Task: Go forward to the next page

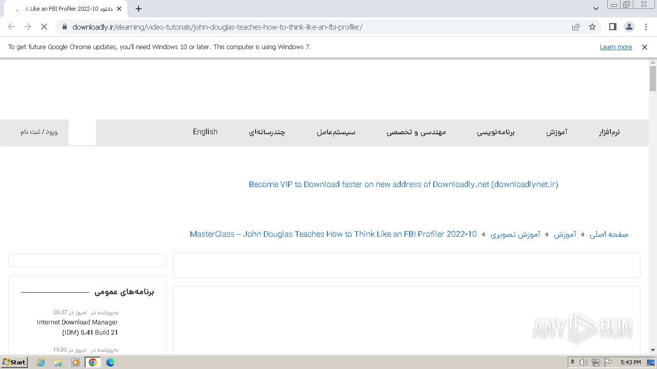Action: (28, 27)
